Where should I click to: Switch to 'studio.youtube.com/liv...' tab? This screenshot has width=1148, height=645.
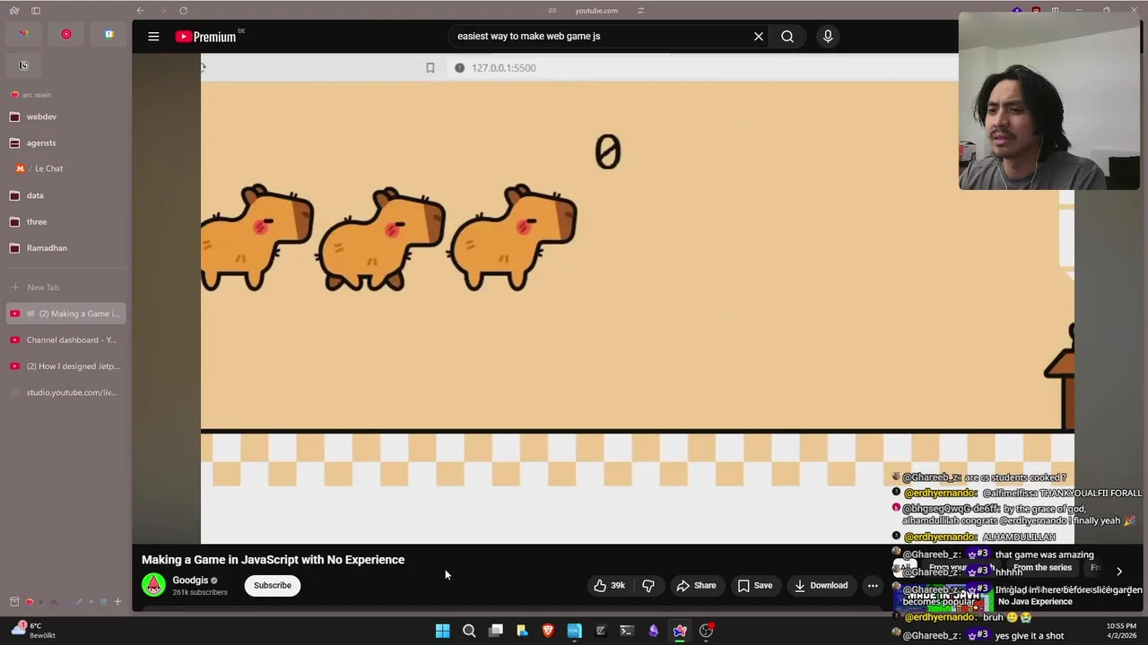click(65, 392)
